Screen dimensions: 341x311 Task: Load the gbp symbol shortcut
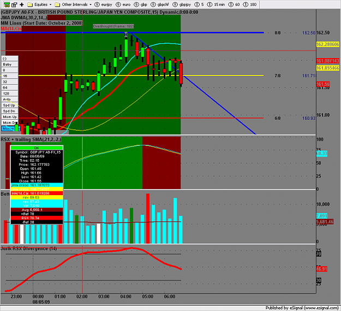(140, 4)
